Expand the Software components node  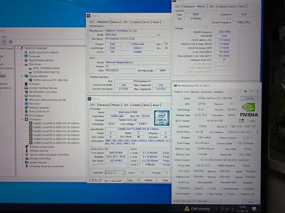pyautogui.click(x=23, y=147)
